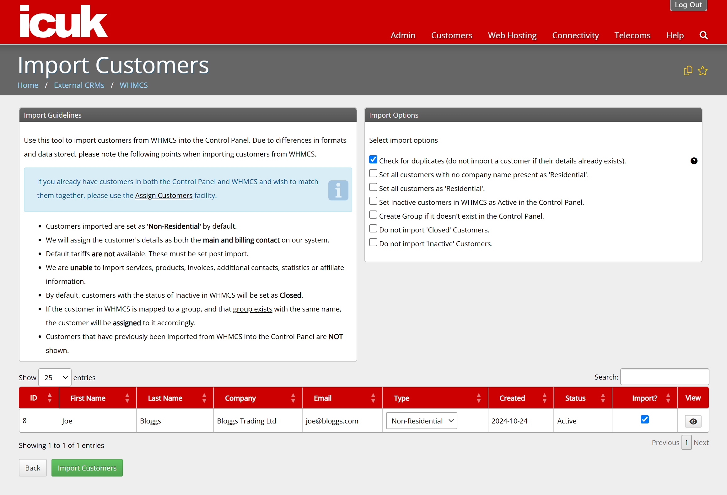727x495 pixels.
Task: Focus the table Search input field
Action: 665,377
